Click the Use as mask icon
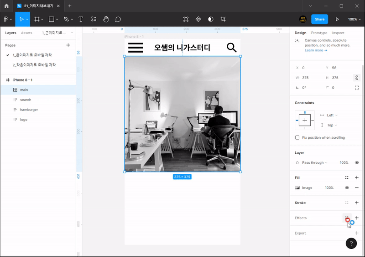The image size is (365, 257). (x=211, y=19)
